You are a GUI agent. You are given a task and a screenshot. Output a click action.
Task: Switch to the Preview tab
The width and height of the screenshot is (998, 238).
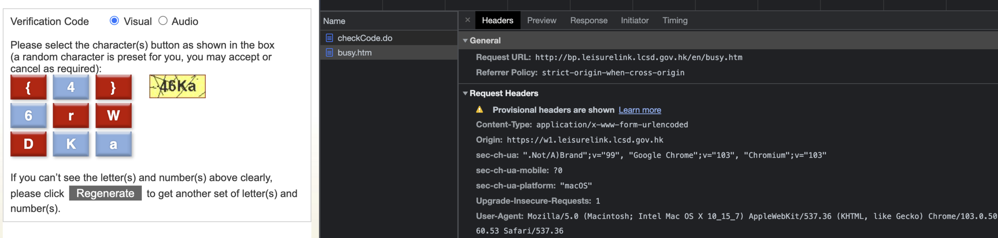pyautogui.click(x=541, y=21)
